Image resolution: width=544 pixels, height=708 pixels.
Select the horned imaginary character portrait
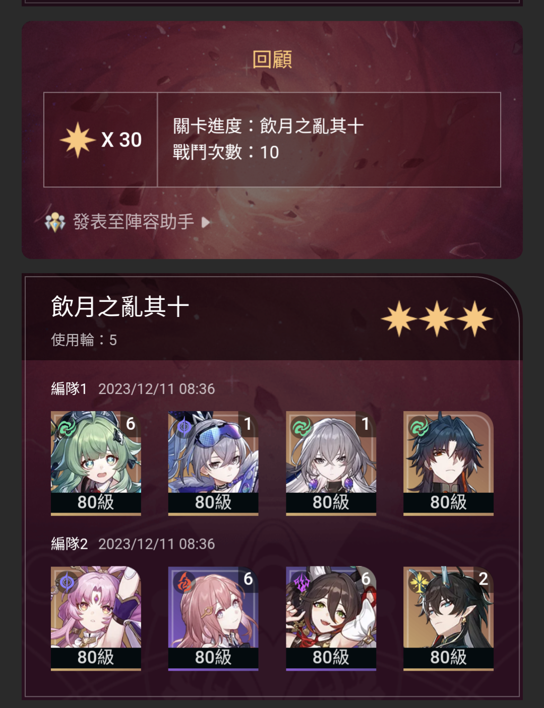[448, 618]
